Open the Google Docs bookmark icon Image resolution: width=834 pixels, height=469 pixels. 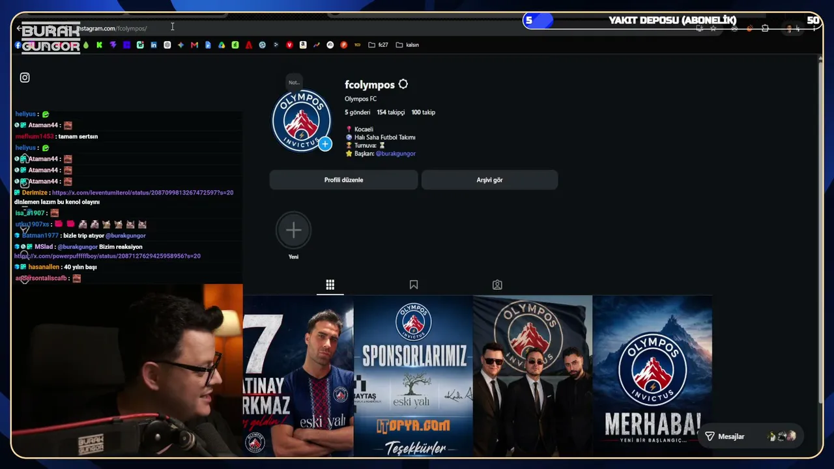[x=208, y=45]
